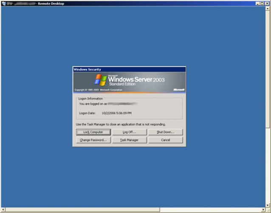Launch Task Manager from Windows Security
271x213 pixels.
tap(130, 140)
